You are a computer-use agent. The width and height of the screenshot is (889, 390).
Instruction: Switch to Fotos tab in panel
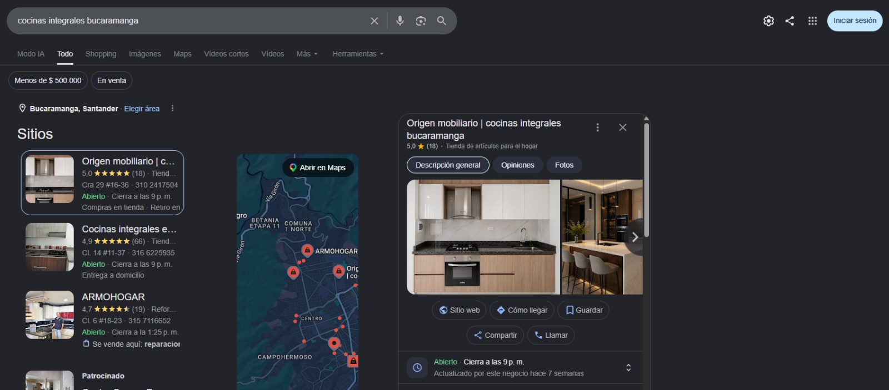tap(564, 165)
